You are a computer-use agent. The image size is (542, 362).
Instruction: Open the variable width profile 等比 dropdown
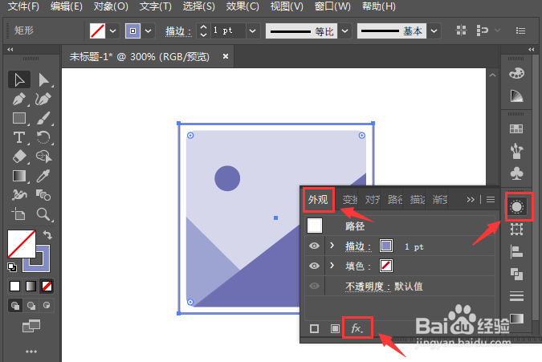345,31
